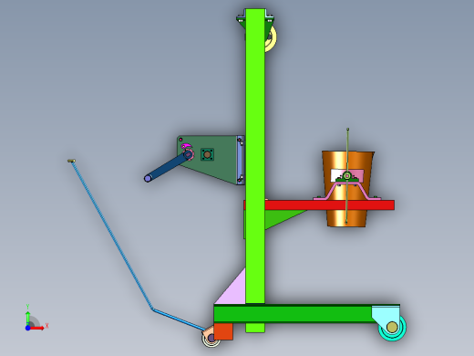Pick the grip at tow handle tip
This screenshot has width=474, height=356.
(71, 161)
